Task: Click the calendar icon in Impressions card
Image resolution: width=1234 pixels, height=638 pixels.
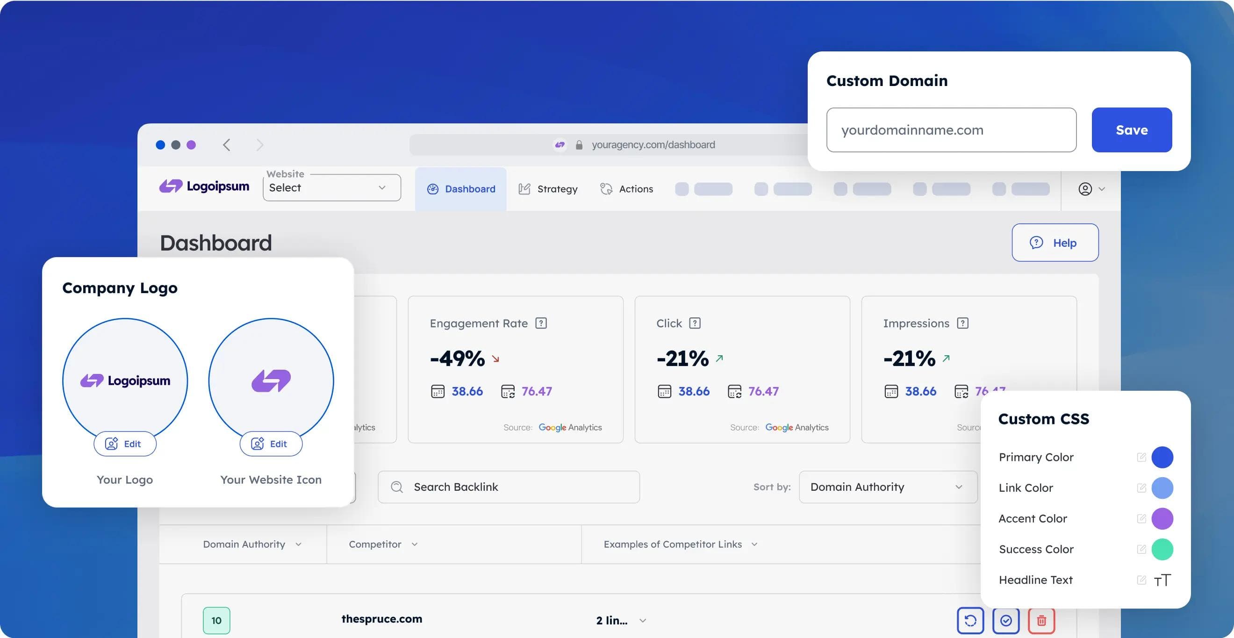Action: point(891,392)
